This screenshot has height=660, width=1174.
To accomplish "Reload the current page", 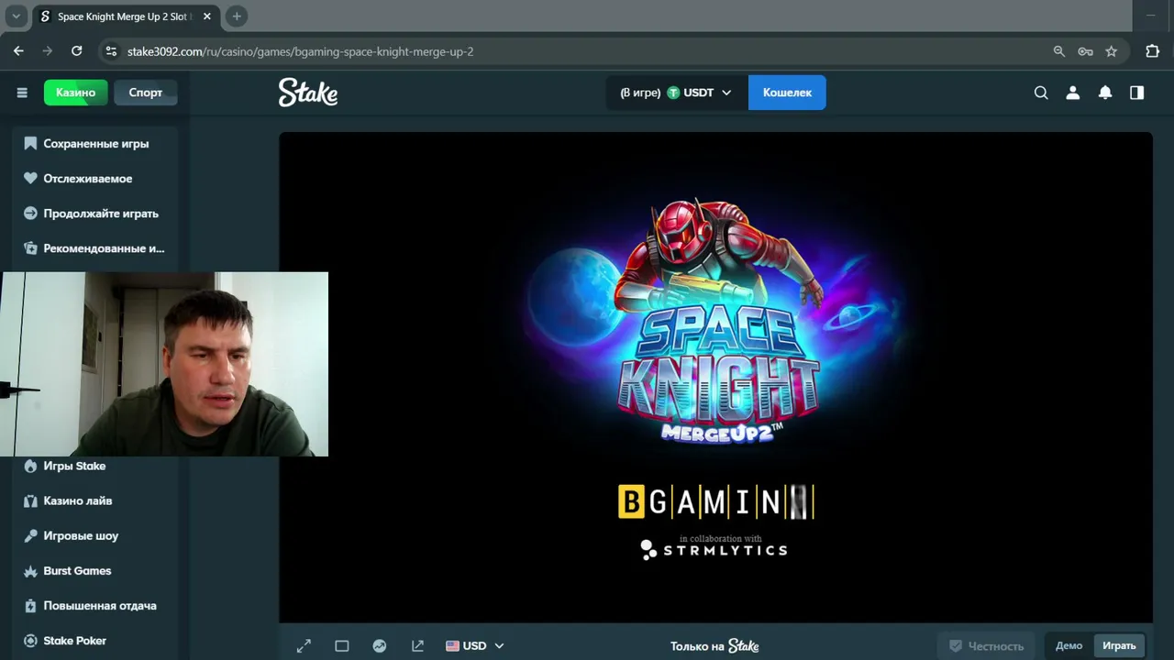I will 77,51.
